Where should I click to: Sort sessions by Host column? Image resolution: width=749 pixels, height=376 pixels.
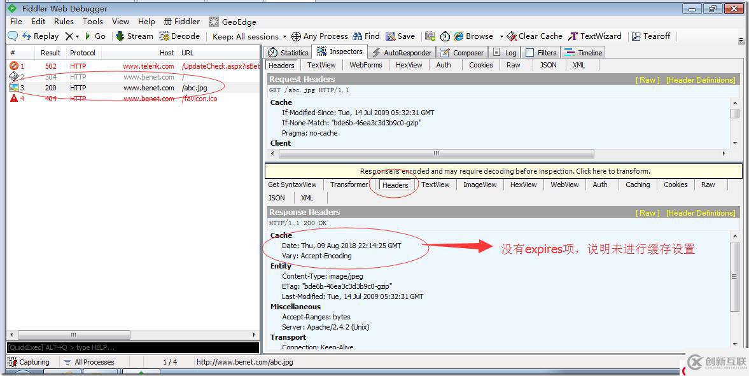(140, 53)
